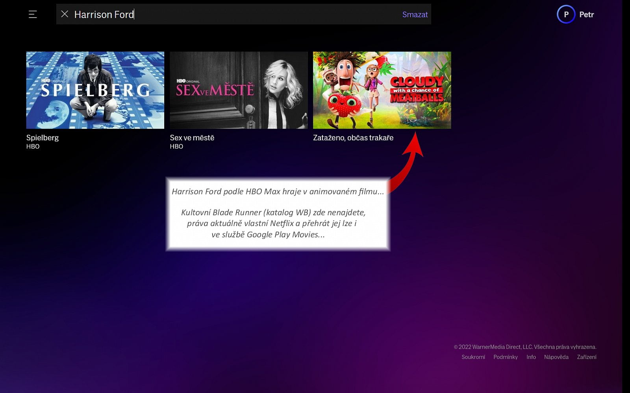
Task: Open the profile avatar with letter P
Action: pos(566,15)
